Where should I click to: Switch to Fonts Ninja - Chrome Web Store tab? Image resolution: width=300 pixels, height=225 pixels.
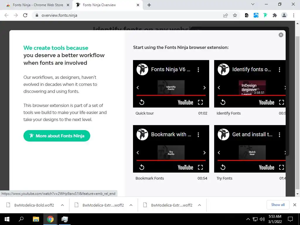[38, 5]
